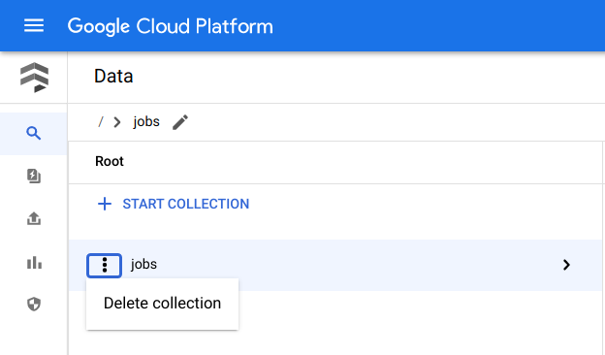Click the breadcrumb chevron before jobs

pos(117,122)
